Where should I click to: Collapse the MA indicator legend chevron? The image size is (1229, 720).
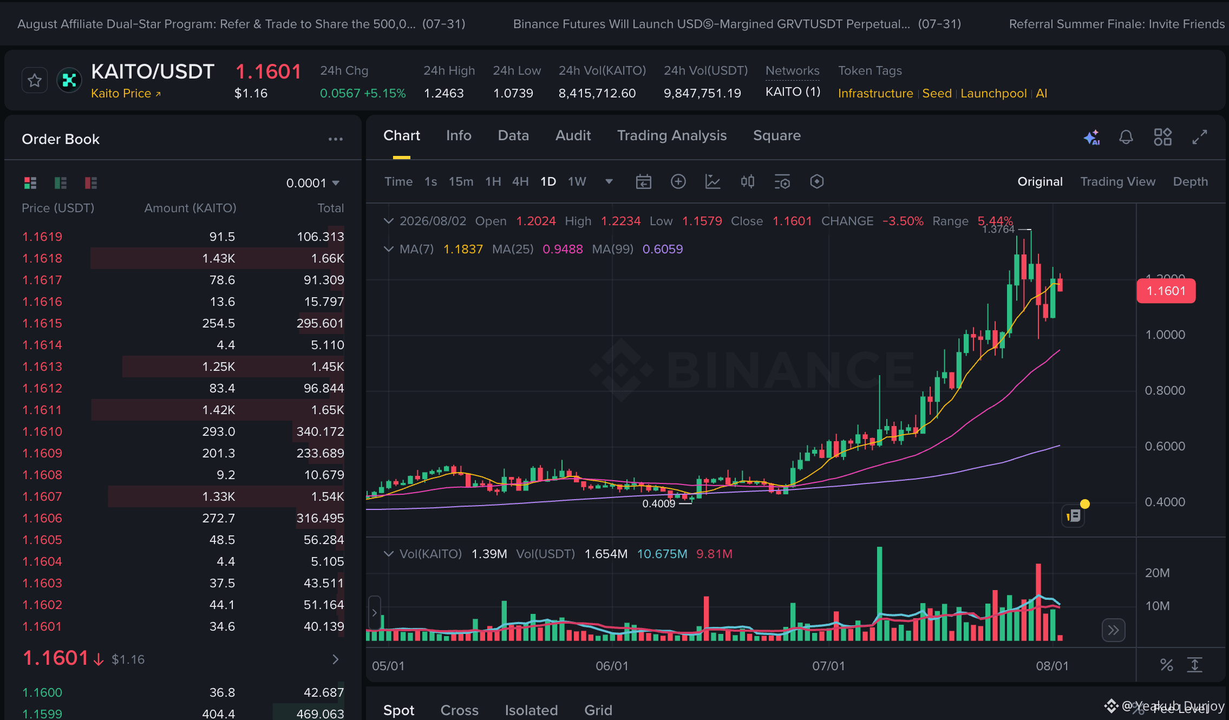[388, 249]
